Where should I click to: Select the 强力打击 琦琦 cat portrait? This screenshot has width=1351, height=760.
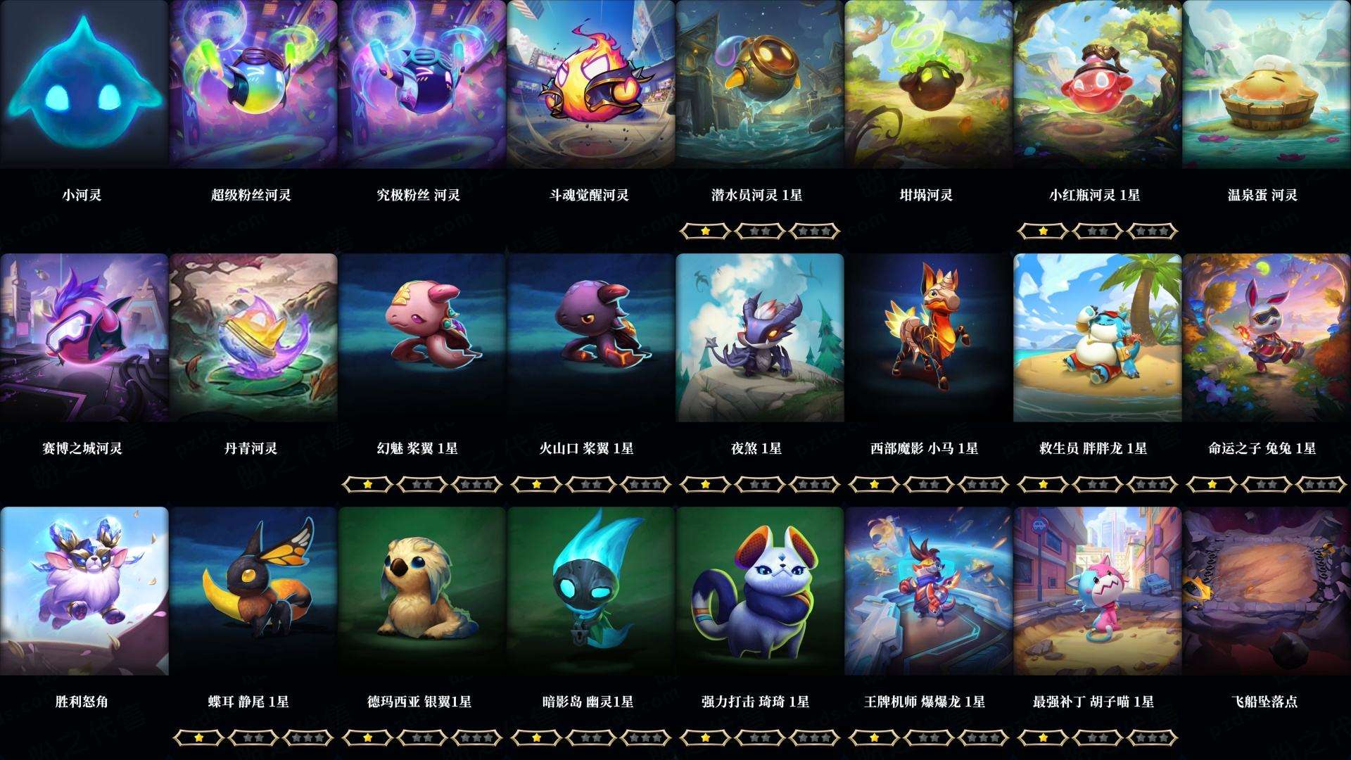759,591
